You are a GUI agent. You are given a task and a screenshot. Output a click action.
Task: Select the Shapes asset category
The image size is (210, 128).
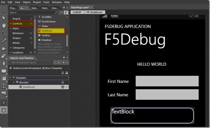[x=17, y=38]
